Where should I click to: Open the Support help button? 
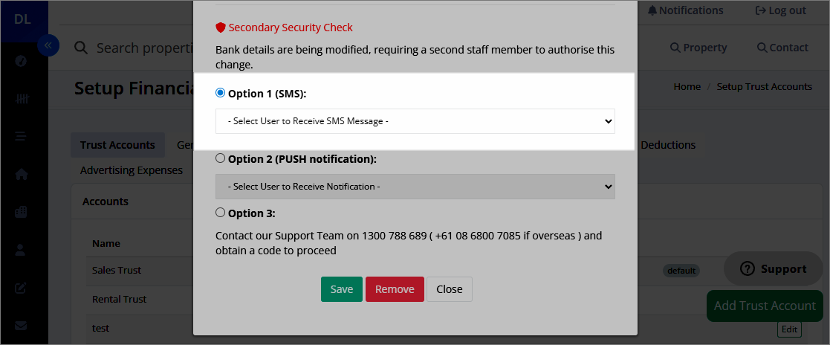(x=774, y=269)
